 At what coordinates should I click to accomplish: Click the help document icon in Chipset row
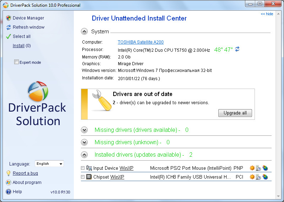258,177
